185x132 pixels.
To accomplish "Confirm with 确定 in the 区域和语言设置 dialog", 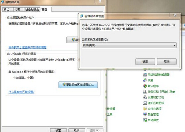I will [145, 62].
